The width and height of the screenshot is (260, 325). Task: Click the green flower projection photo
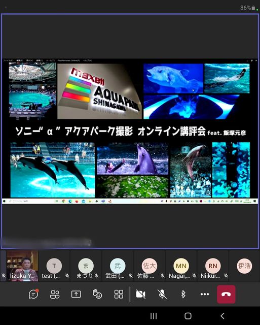point(133,187)
